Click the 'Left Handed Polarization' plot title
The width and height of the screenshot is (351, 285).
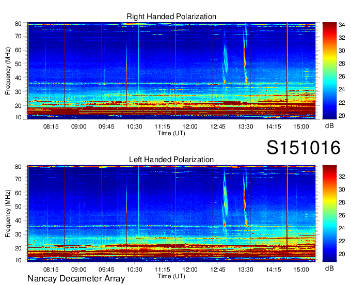(x=171, y=160)
